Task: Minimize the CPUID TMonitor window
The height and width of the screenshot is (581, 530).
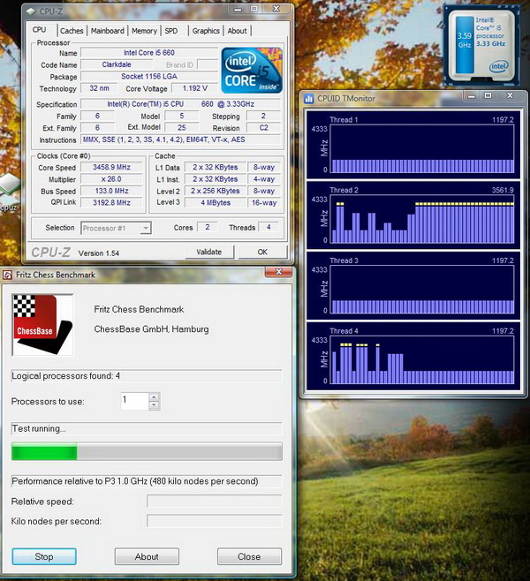Action: (x=472, y=96)
